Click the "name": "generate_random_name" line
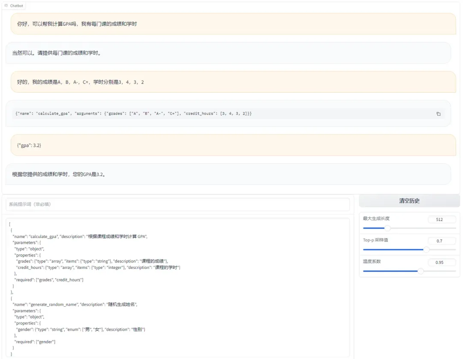This screenshot has height=359, width=463. coord(75,305)
